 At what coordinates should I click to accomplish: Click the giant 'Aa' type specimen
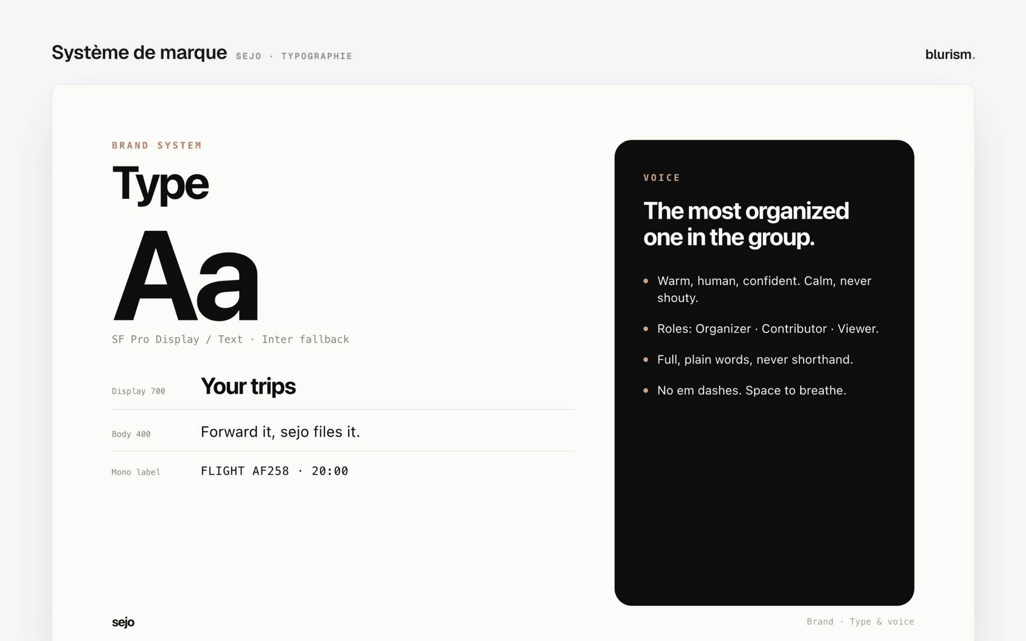[186, 276]
